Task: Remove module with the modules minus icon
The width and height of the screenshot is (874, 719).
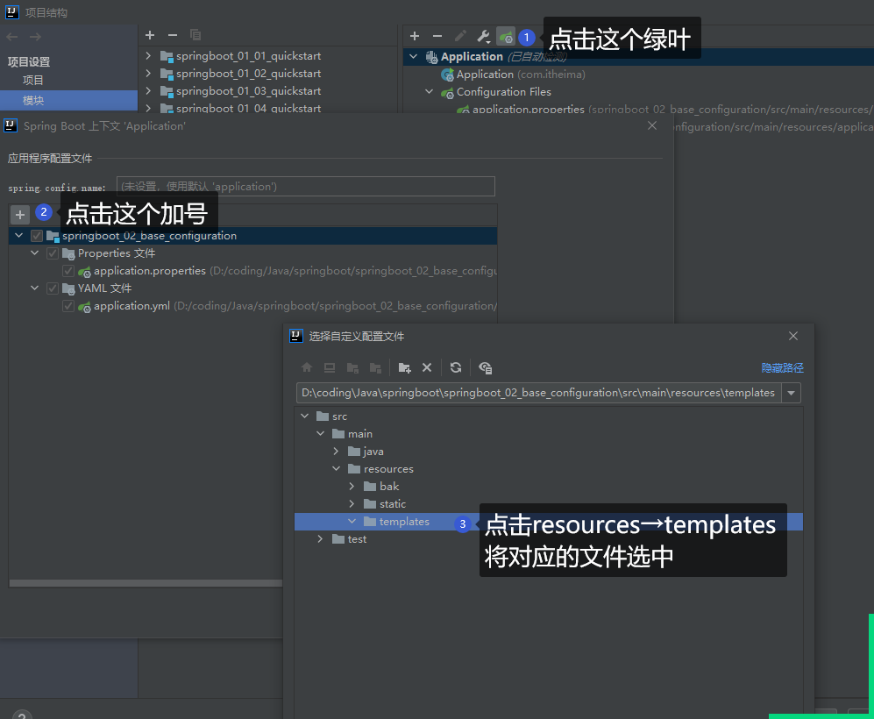Action: click(x=173, y=35)
